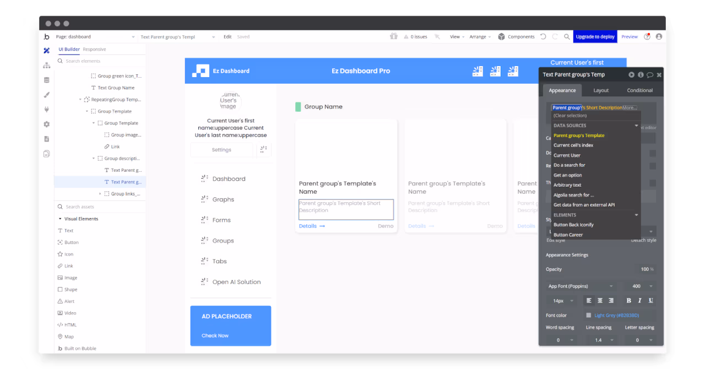
Task: Collapse the RepeatingGroup Temp tree item
Action: 80,99
